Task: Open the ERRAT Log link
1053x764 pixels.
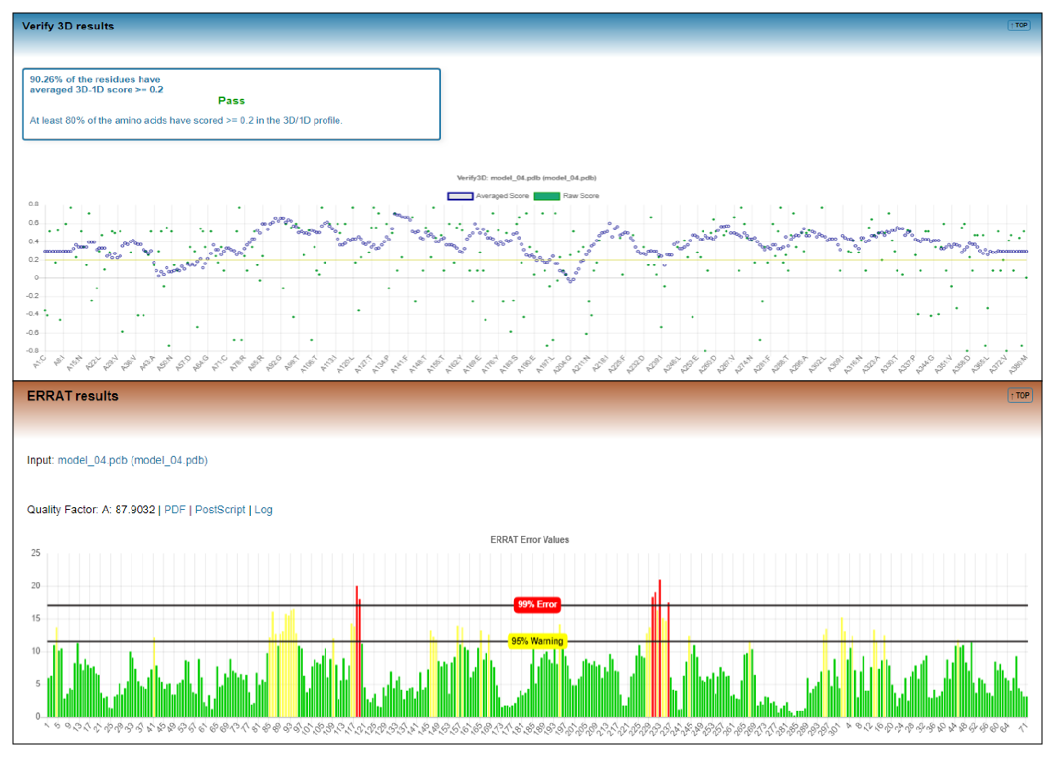Action: 263,510
